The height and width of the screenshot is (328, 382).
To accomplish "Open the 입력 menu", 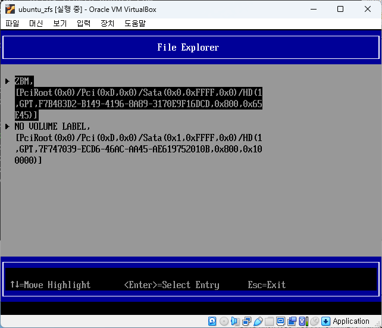I will (x=84, y=23).
